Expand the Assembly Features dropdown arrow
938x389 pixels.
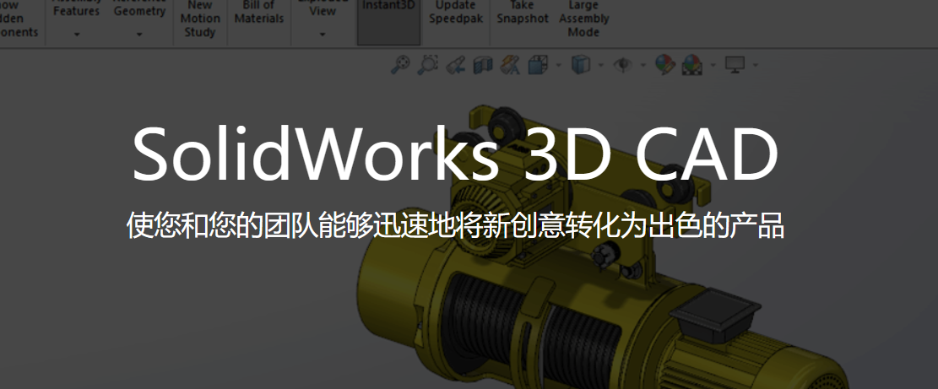click(77, 35)
